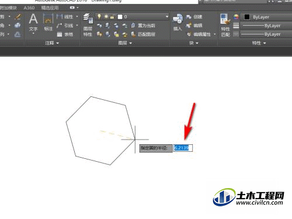Click the 编辑属性 button
The height and width of the screenshot is (219, 292).
199,34
